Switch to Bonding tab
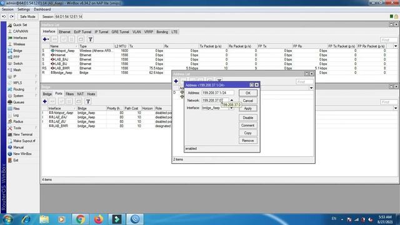This screenshot has height=225, width=400. coord(162,32)
